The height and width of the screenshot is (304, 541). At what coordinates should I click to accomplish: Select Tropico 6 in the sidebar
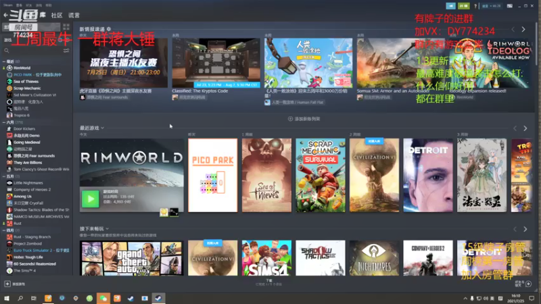(22, 115)
